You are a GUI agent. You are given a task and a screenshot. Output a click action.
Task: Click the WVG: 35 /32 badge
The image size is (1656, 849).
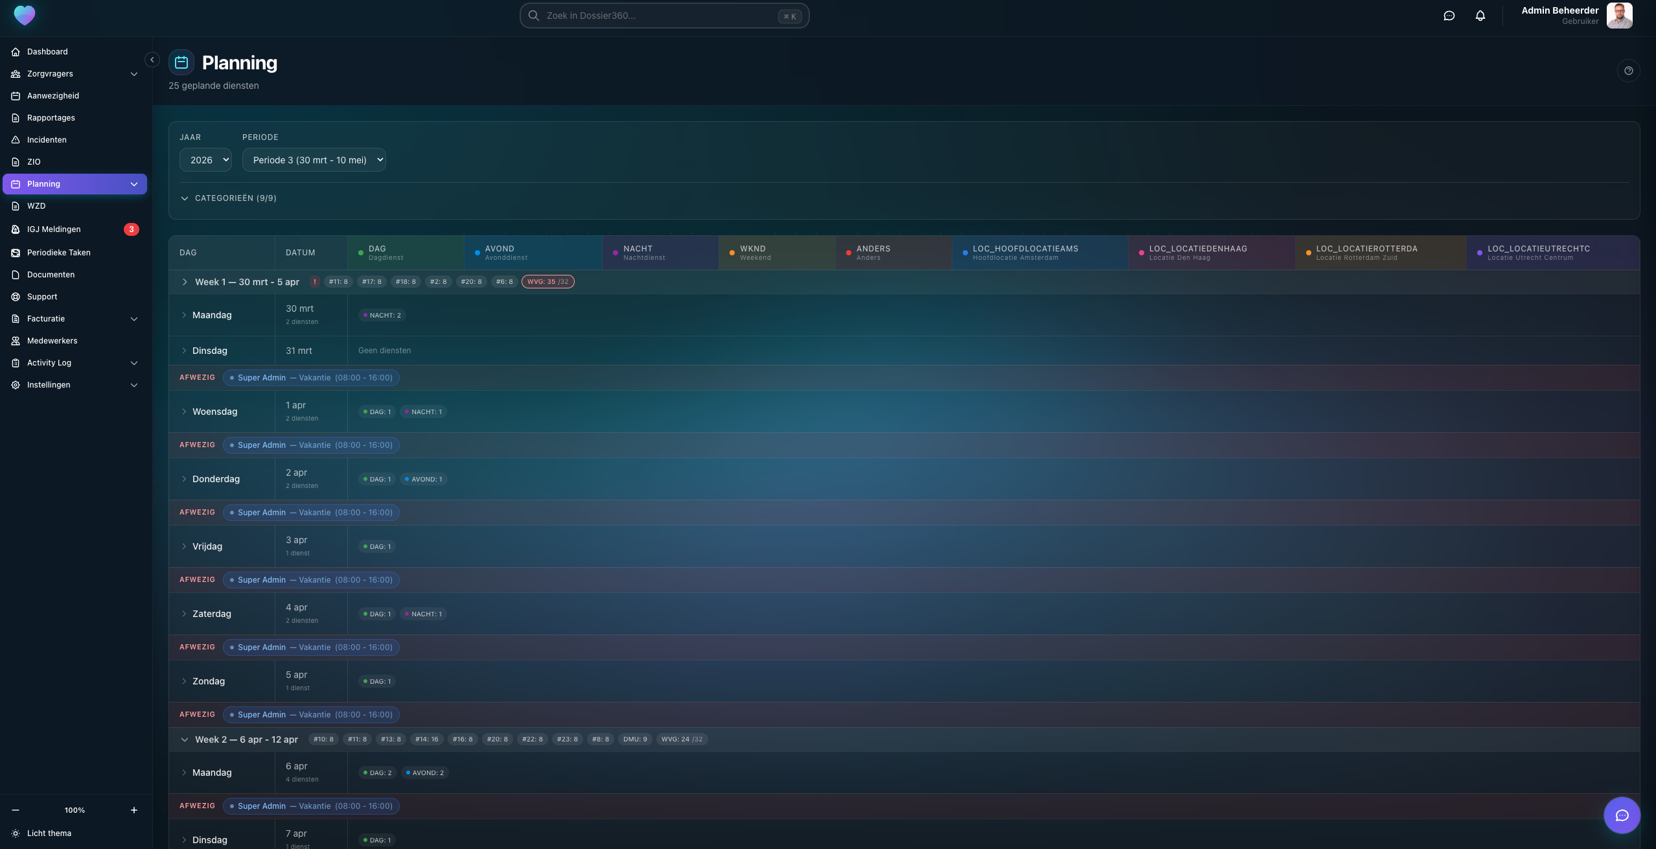547,282
